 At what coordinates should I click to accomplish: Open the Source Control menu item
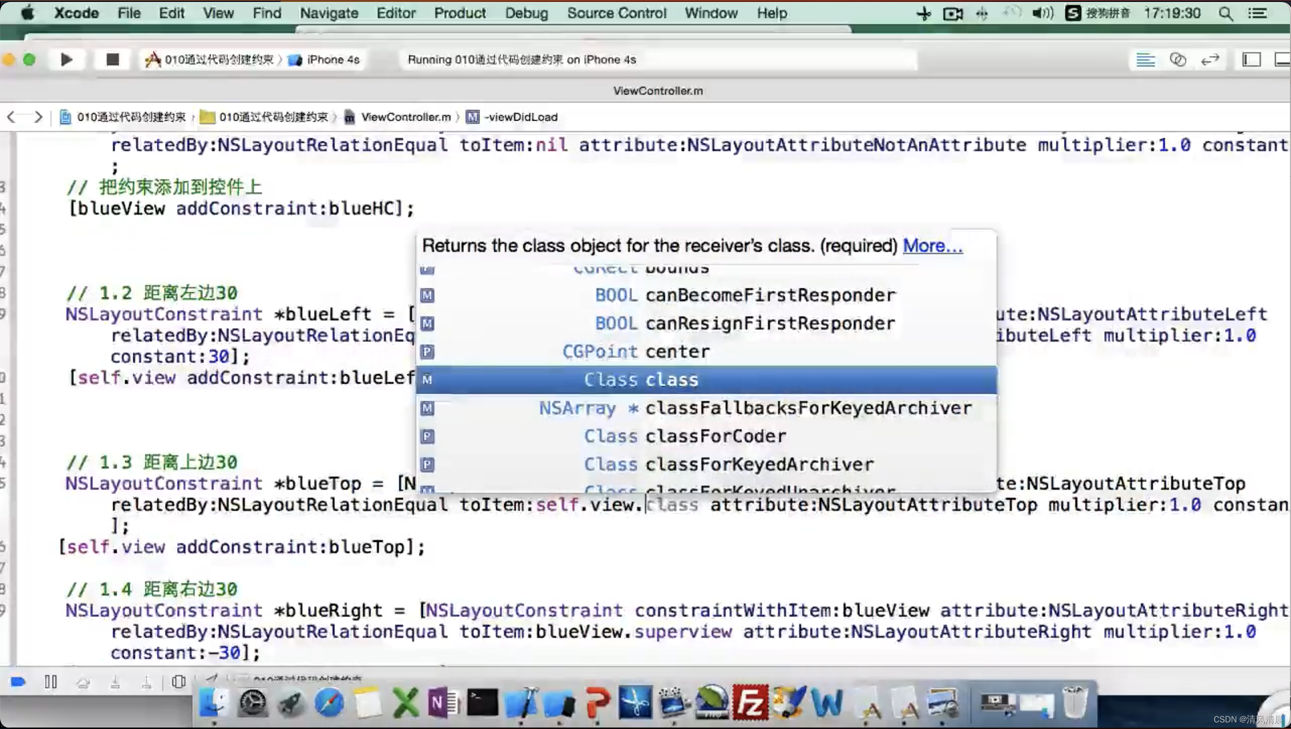pyautogui.click(x=617, y=13)
